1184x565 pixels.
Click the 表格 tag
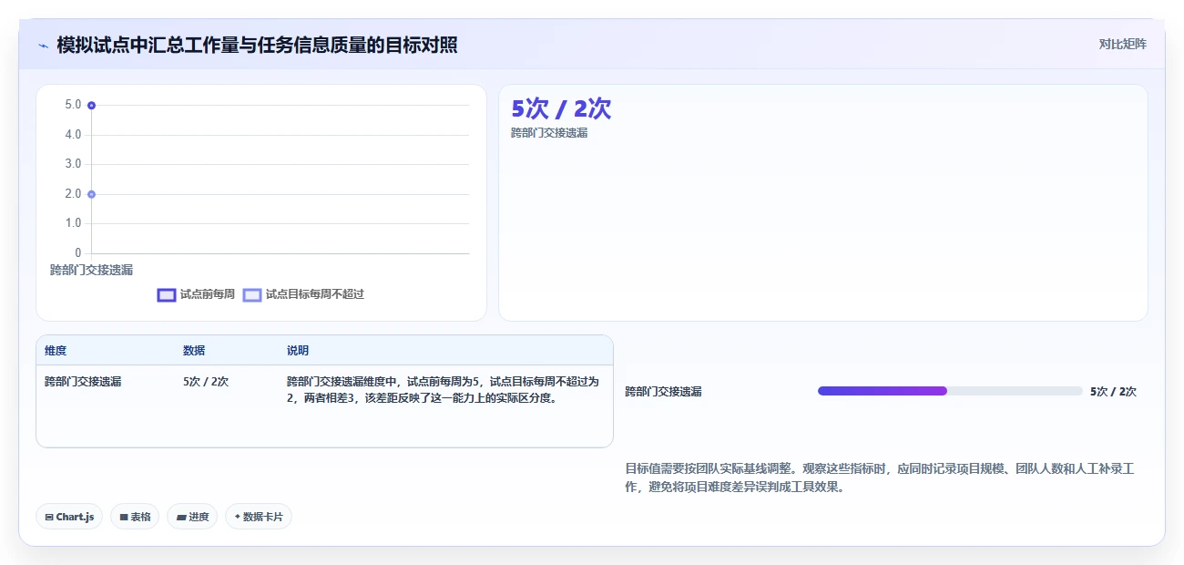135,517
